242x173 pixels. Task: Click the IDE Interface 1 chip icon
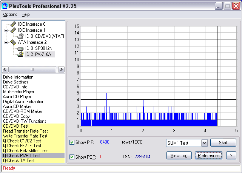click(x=13, y=30)
